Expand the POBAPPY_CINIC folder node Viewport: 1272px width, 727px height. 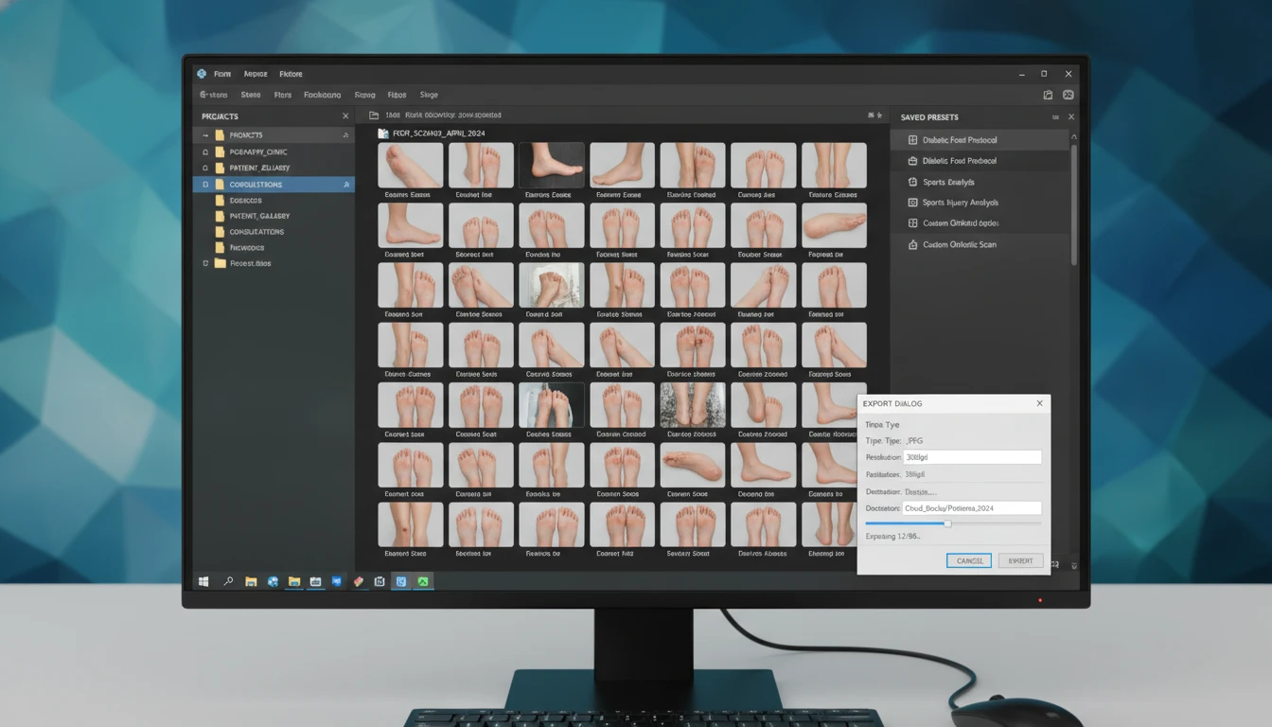(x=205, y=151)
